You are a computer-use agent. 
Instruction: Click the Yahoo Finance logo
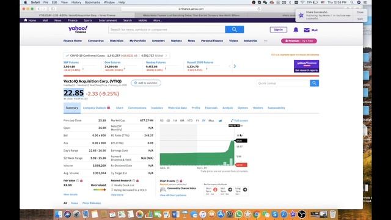pyautogui.click(x=78, y=29)
